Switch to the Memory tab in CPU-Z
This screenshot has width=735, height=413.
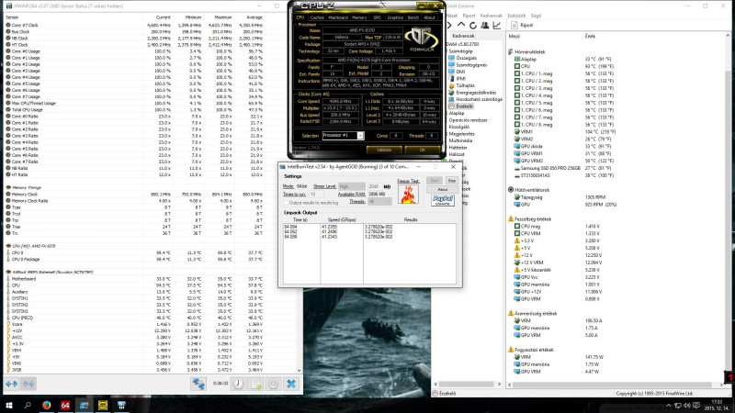(359, 17)
